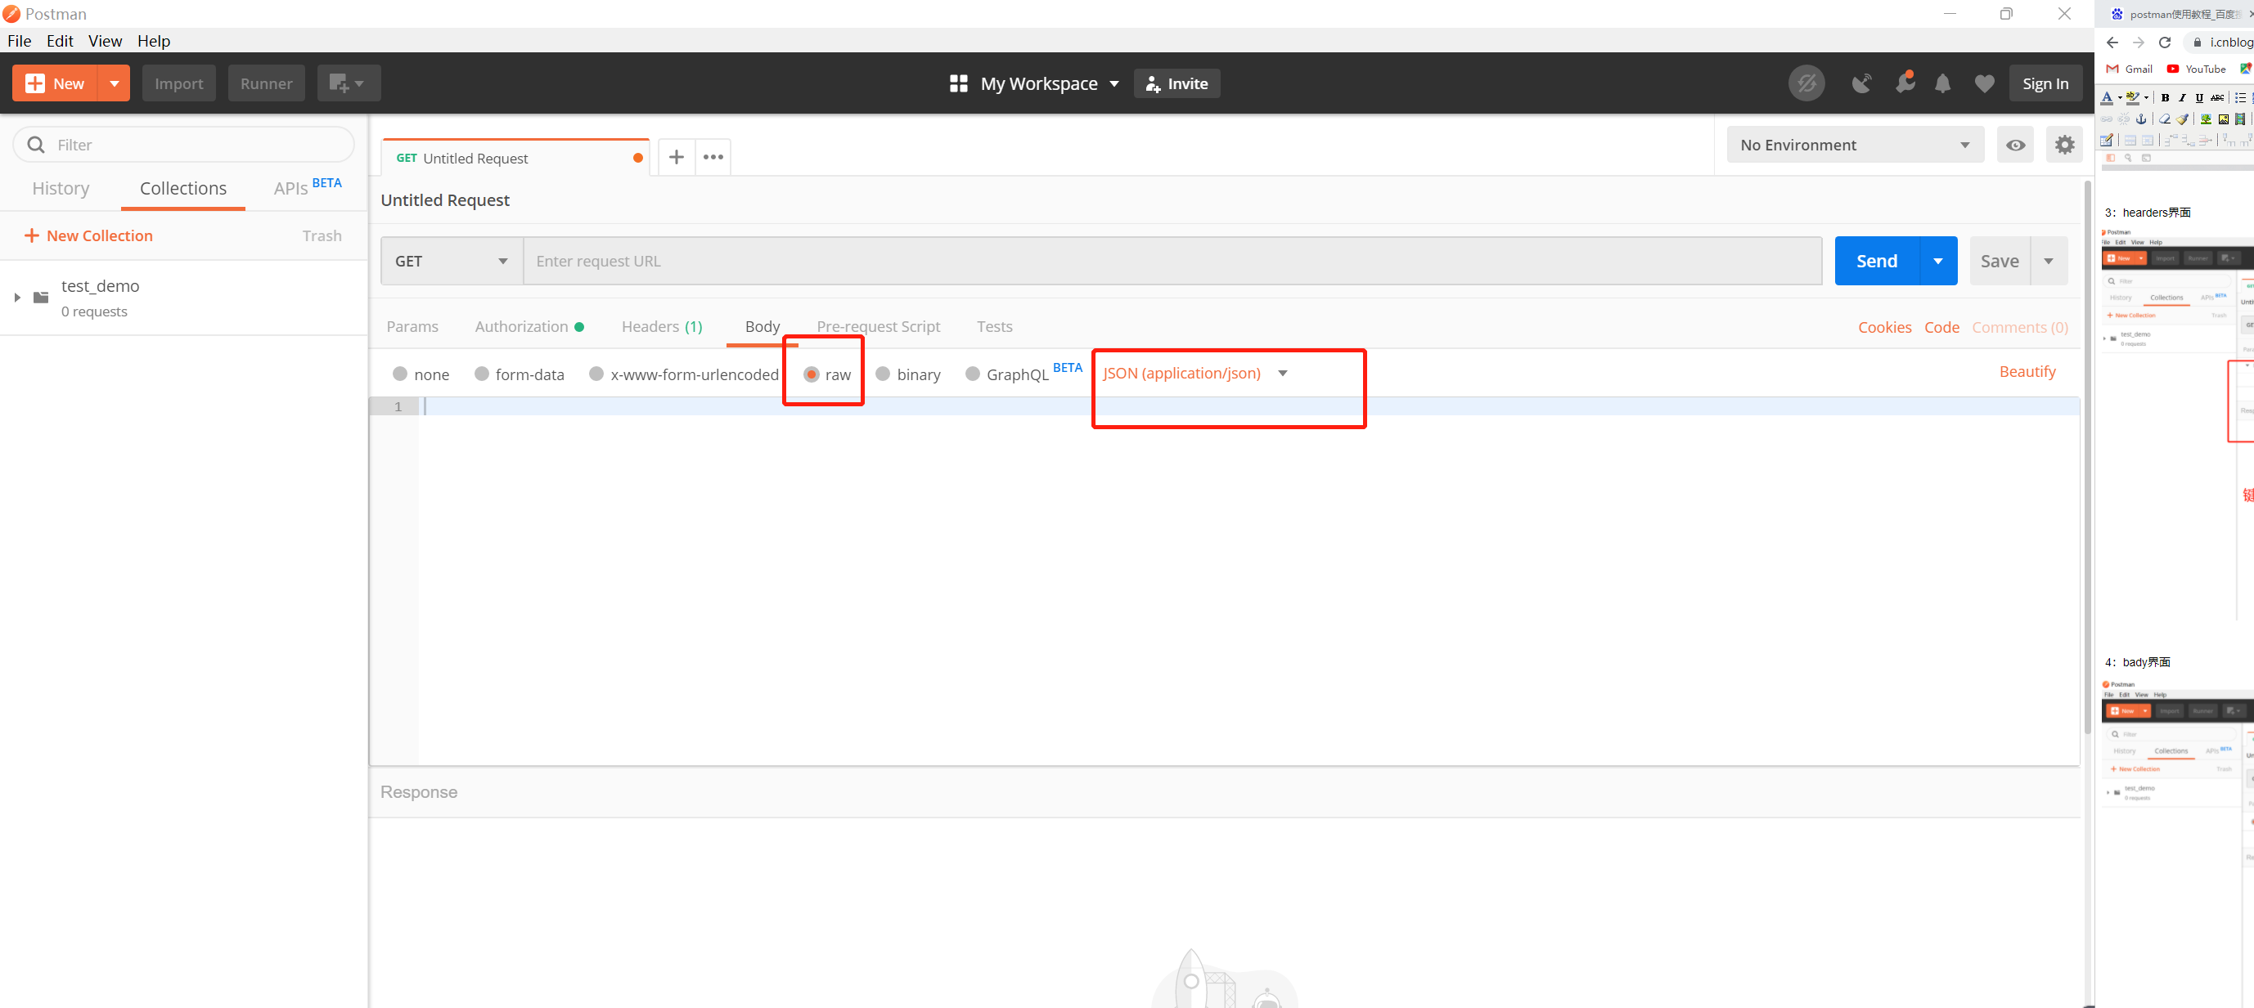Click the plus to add new tab
The width and height of the screenshot is (2254, 1008).
[x=677, y=157]
